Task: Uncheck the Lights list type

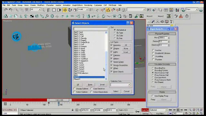Action: tap(112, 52)
